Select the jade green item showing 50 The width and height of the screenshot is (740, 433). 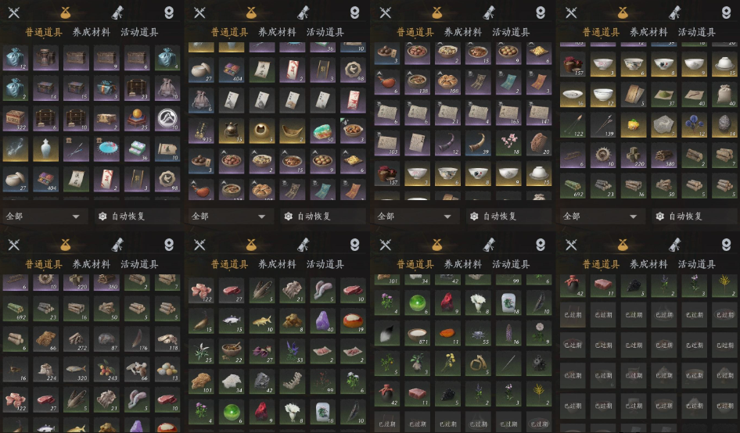pos(323,131)
